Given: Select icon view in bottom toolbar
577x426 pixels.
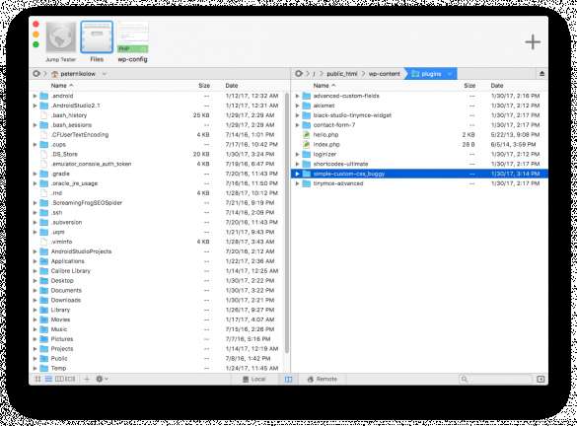Looking at the screenshot, I should (37, 379).
